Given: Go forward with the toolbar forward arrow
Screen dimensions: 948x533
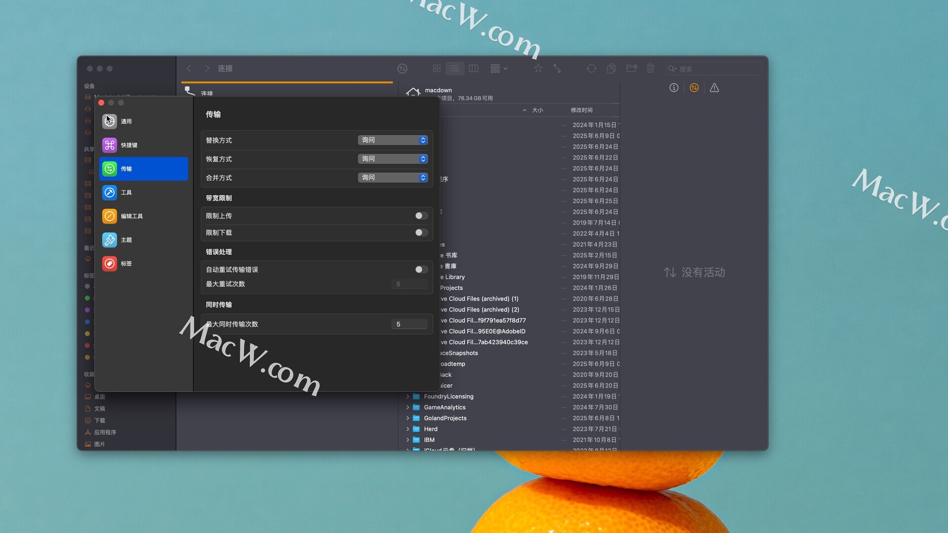Looking at the screenshot, I should click(207, 69).
